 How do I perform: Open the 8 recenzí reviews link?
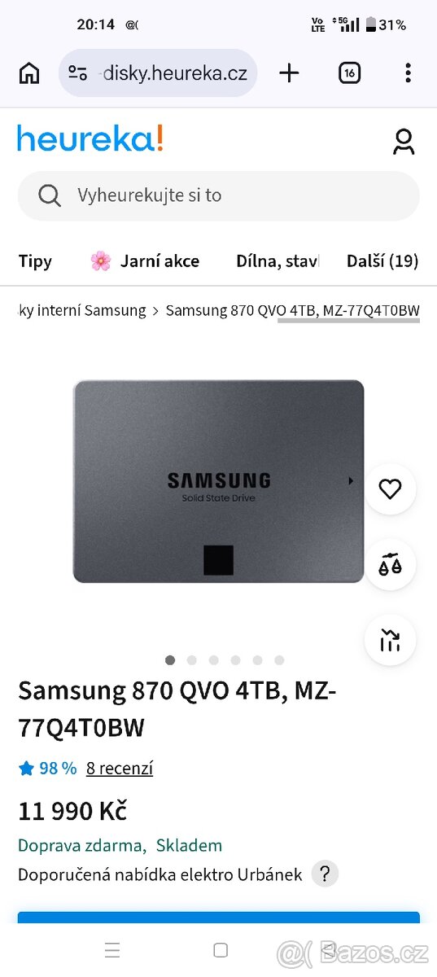tap(120, 768)
